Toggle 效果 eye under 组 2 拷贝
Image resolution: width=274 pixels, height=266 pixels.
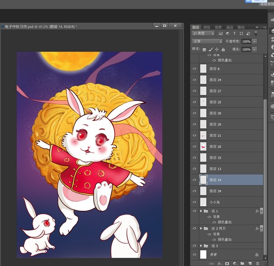[209, 234]
